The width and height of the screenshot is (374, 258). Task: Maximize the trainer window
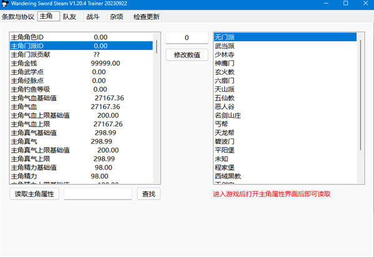pyautogui.click(x=346, y=4)
